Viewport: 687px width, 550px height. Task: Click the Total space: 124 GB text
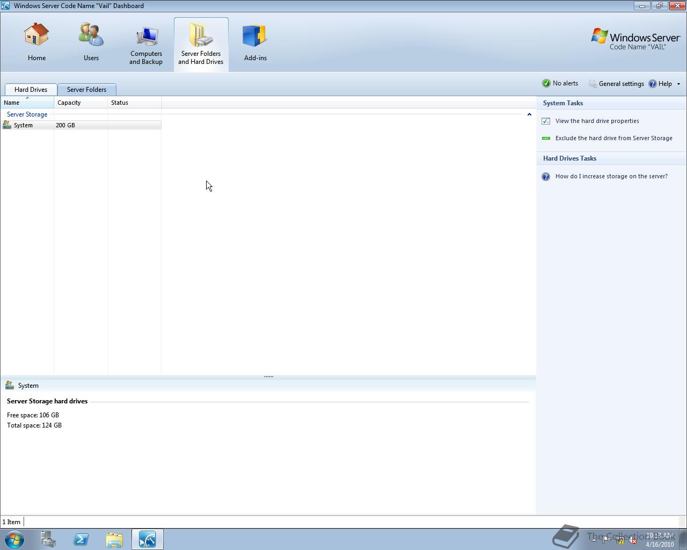point(34,425)
